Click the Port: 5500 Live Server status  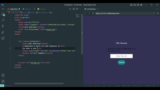tap(137, 85)
